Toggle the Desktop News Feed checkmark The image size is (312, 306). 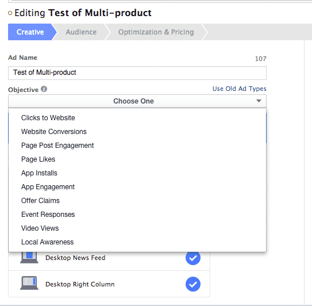pos(193,258)
